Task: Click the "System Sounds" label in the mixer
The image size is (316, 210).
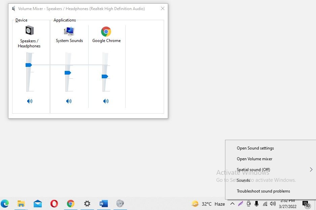Action: coord(69,41)
